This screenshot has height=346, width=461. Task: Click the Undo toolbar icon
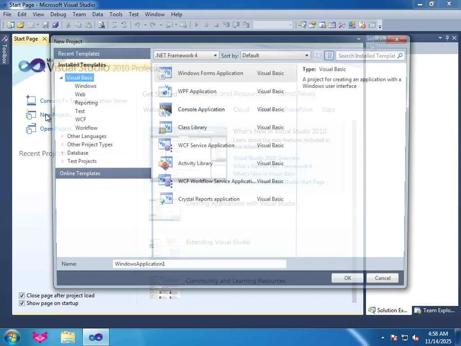(137, 25)
